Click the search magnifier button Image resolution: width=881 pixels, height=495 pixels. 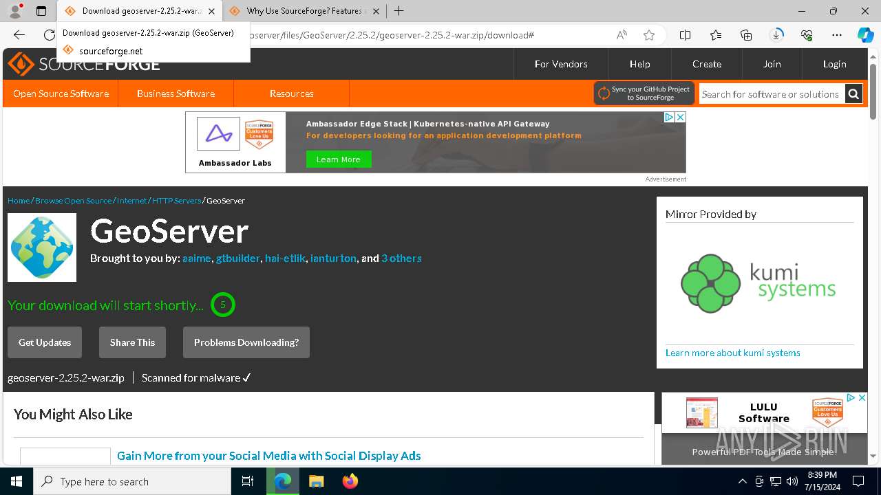853,94
